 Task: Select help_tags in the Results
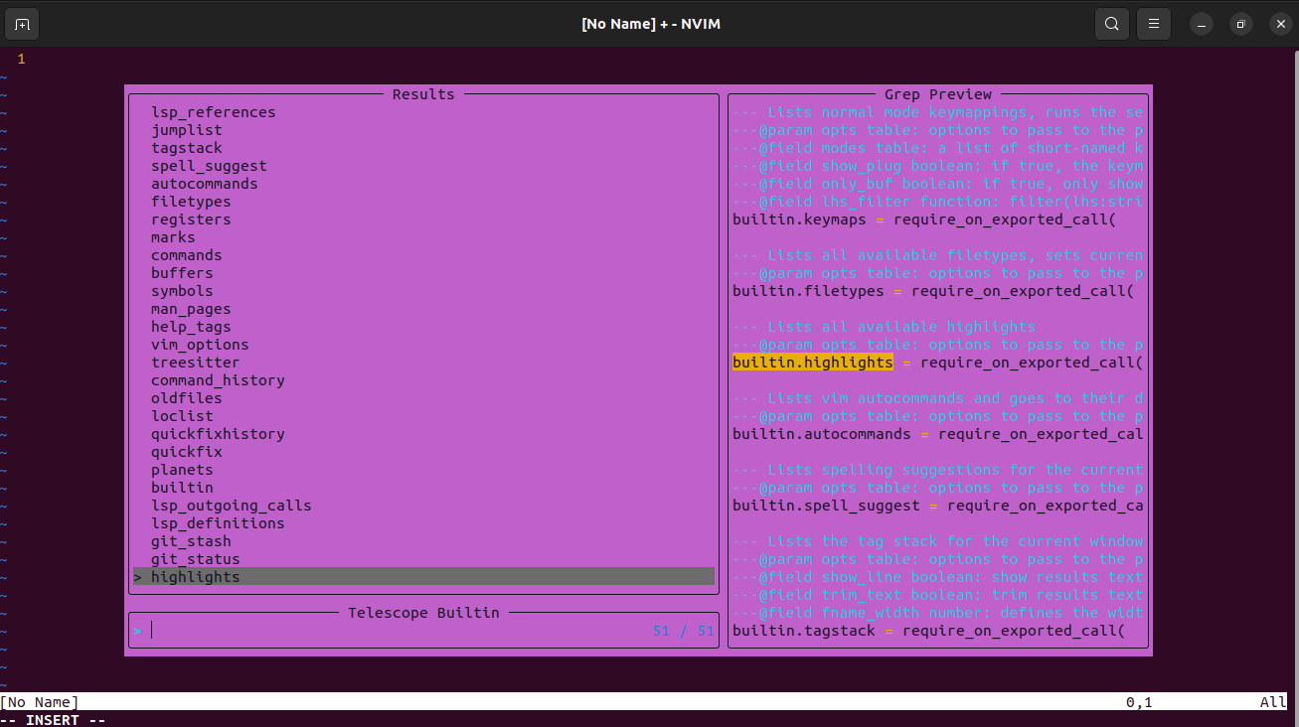pos(191,327)
